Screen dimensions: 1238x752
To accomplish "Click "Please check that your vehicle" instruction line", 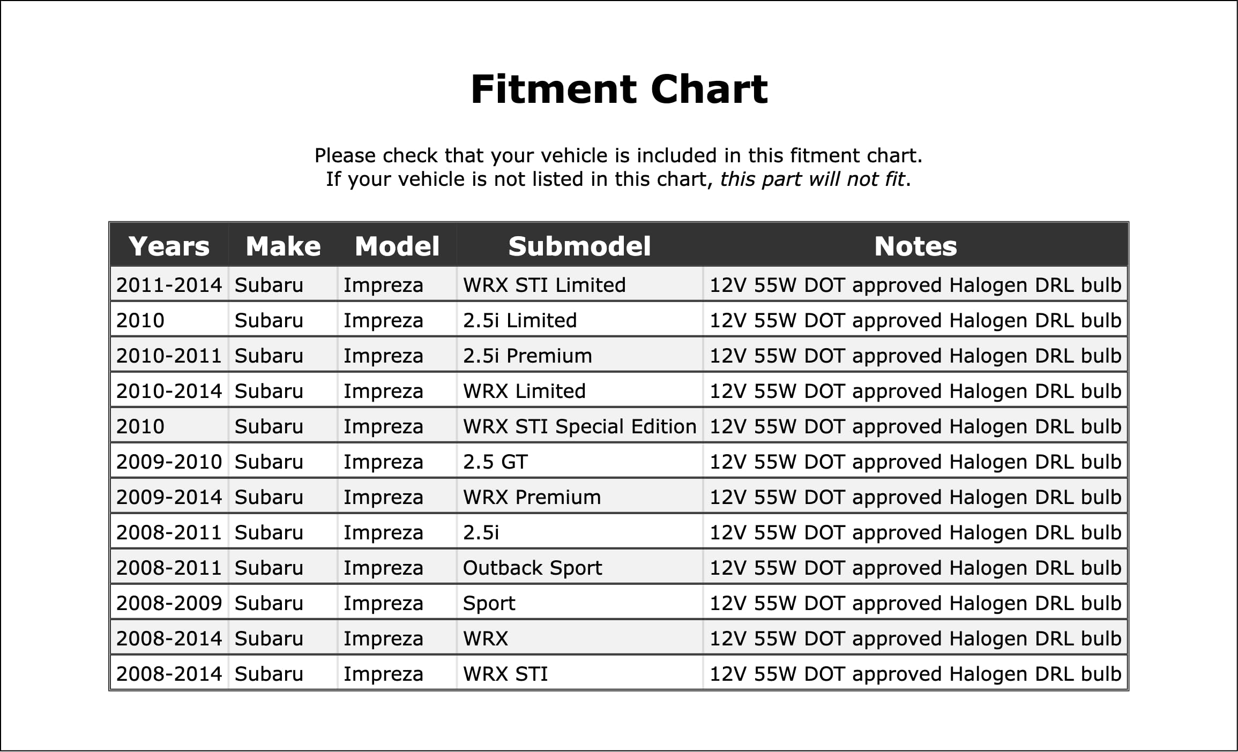I will pos(618,155).
